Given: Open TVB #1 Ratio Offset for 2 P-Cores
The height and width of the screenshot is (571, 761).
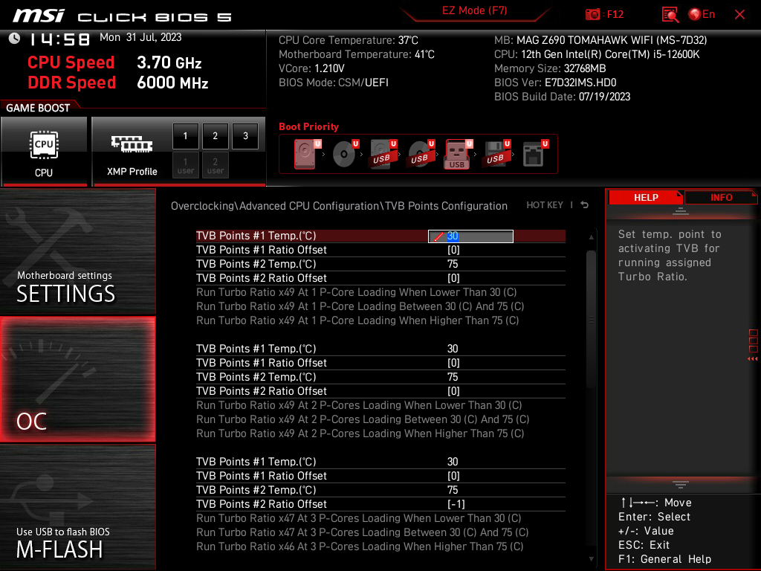Looking at the screenshot, I should pyautogui.click(x=380, y=363).
